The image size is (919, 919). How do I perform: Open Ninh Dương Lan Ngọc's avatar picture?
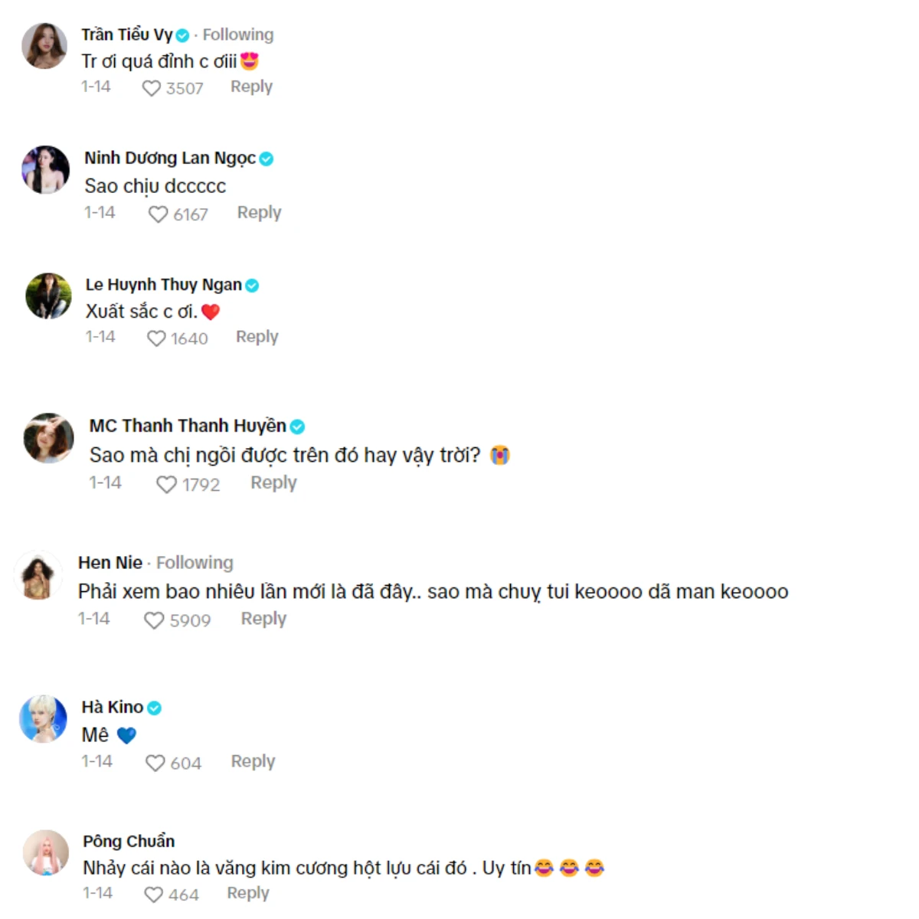[x=46, y=169]
